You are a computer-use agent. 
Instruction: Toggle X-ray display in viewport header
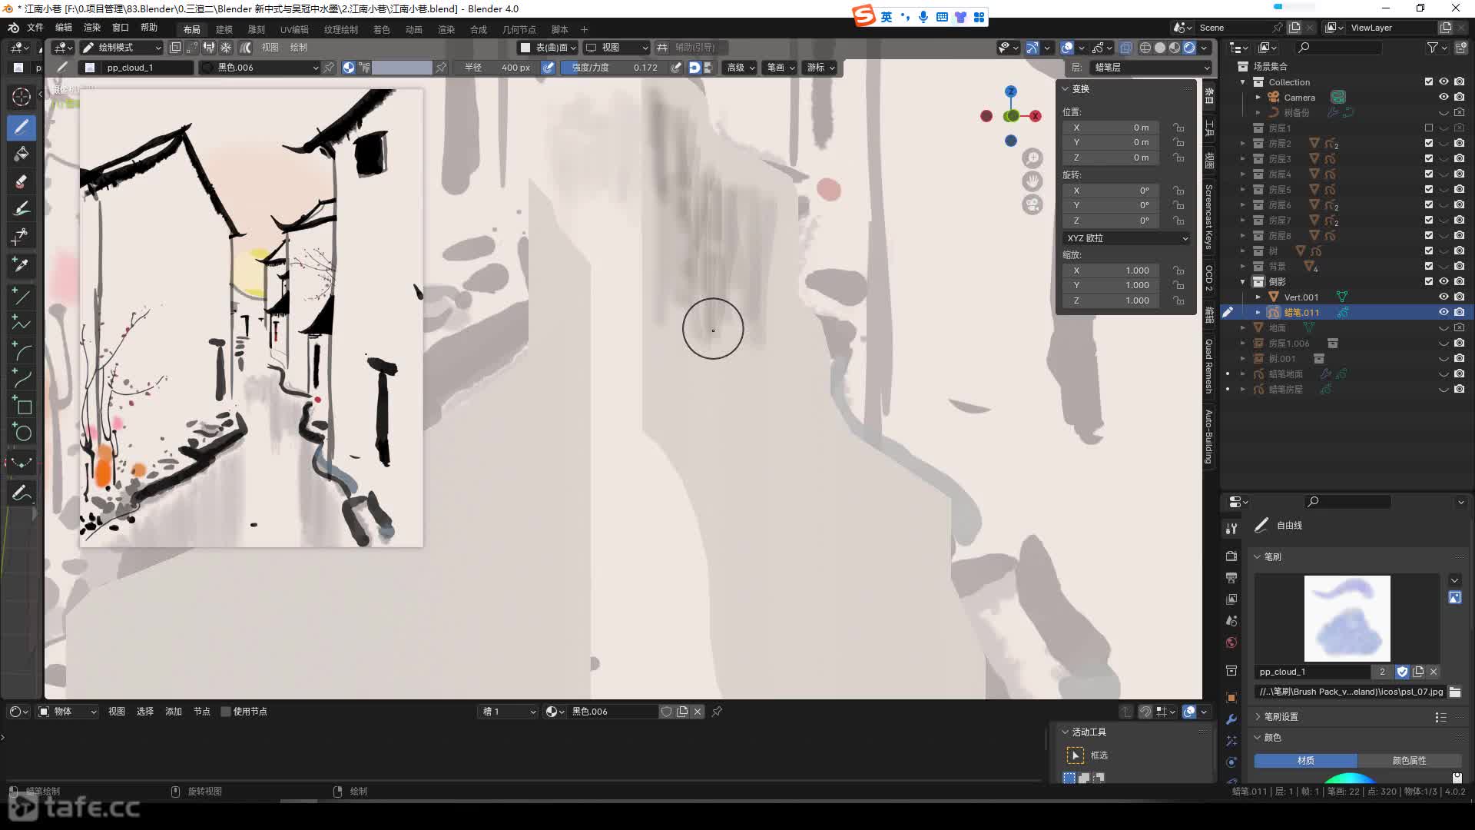coord(1125,48)
